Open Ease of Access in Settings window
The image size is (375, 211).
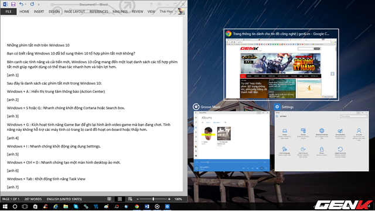(x=303, y=152)
